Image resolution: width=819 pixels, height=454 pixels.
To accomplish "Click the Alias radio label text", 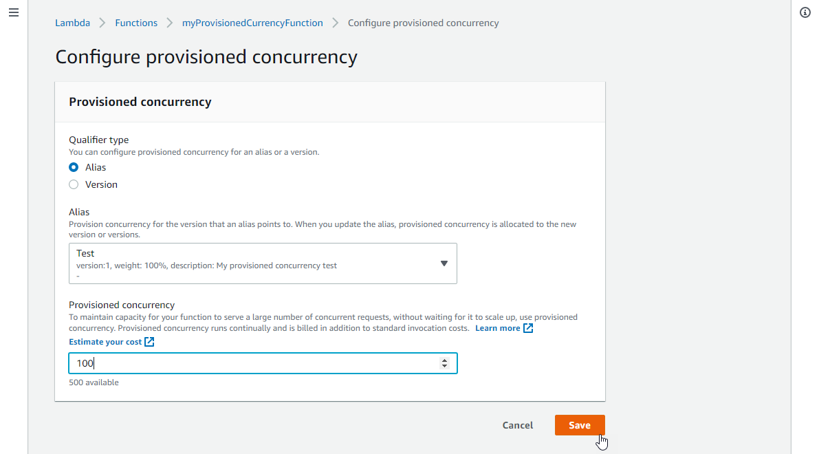I will (x=96, y=167).
